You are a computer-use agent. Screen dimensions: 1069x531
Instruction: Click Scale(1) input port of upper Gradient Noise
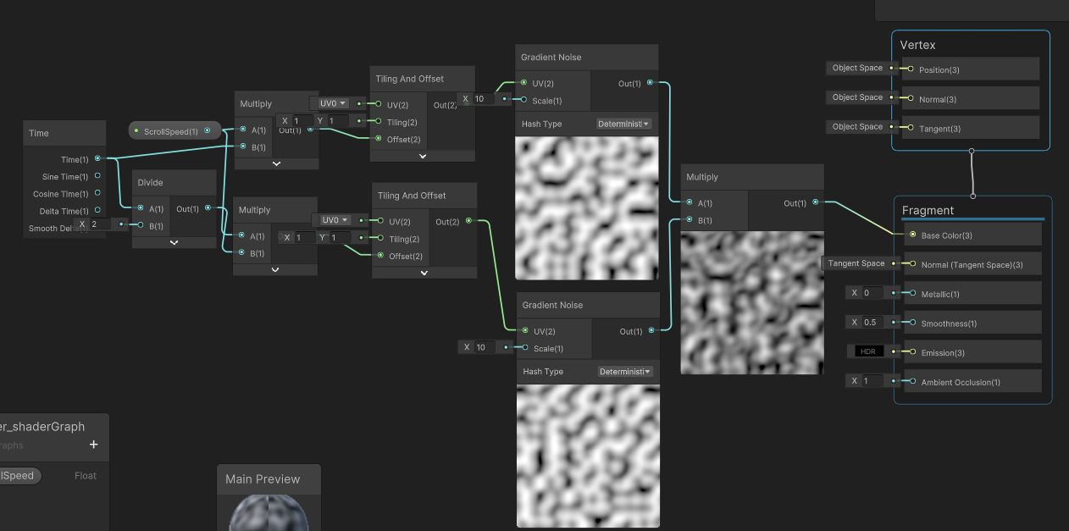point(523,100)
